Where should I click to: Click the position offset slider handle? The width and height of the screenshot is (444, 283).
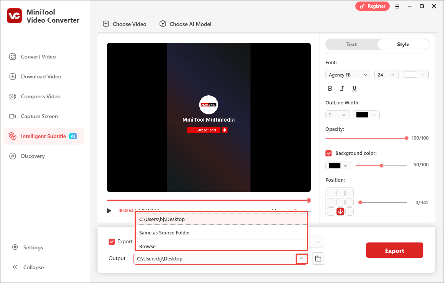click(360, 202)
